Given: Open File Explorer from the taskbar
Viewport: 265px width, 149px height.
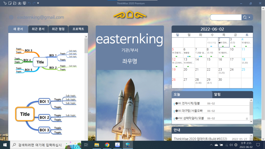Looking at the screenshot, I should (97, 145).
